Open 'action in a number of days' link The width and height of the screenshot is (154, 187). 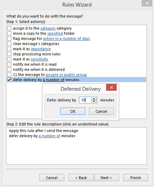coord(67,38)
